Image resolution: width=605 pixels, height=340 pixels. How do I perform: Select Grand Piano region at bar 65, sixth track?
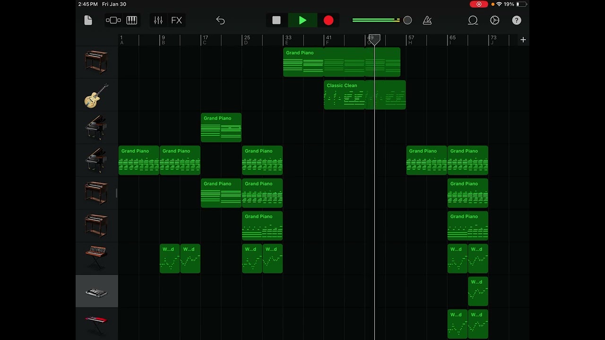click(x=468, y=226)
